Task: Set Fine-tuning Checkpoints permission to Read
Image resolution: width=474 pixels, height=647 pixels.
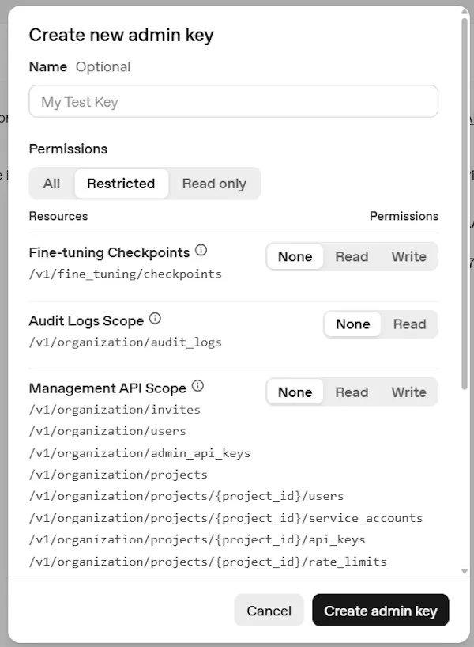Action: tap(352, 256)
